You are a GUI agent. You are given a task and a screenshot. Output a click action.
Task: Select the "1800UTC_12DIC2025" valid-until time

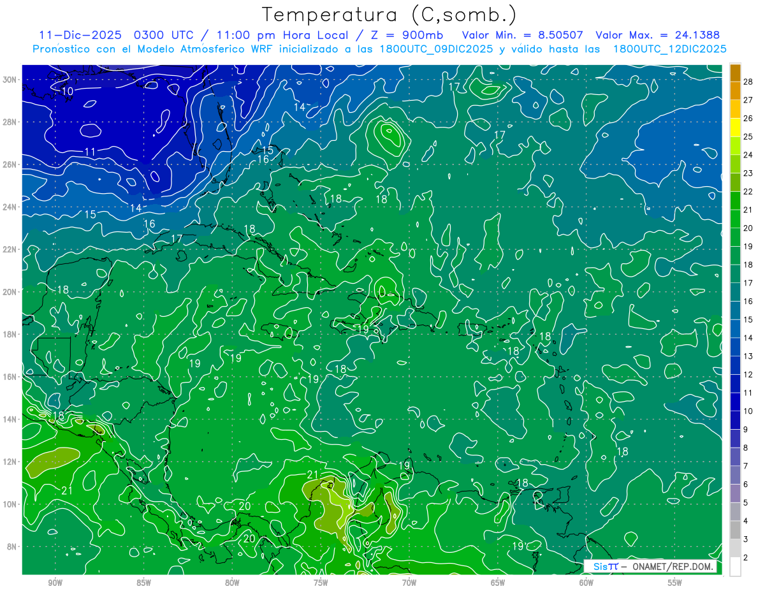[669, 49]
